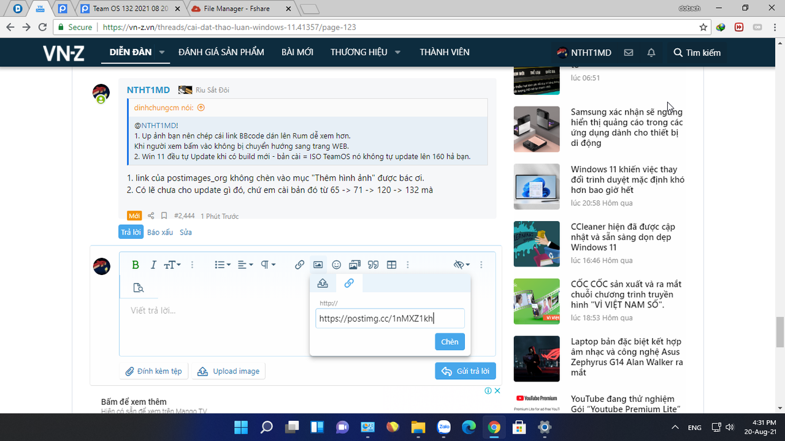Screen dimensions: 785x441
Task: Click the Tìm kiếm search button
Action: 697,53
